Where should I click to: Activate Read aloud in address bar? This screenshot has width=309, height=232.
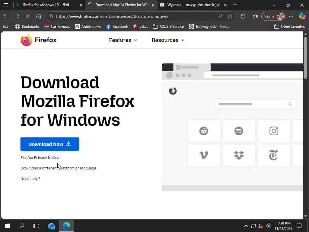coord(220,16)
